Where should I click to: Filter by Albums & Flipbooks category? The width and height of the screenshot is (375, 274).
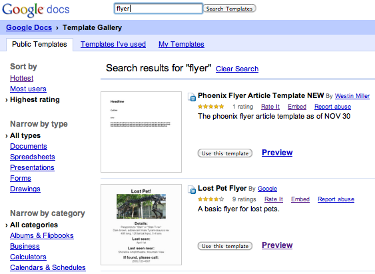pos(42,235)
